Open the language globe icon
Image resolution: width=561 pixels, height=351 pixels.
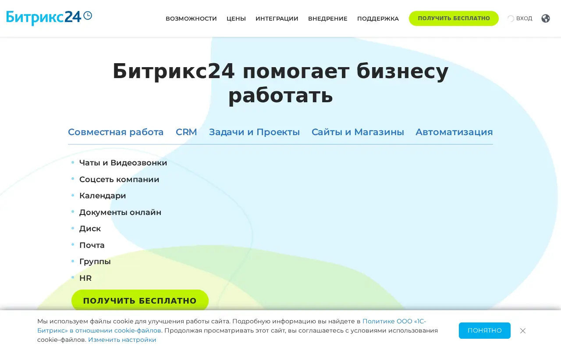[546, 18]
